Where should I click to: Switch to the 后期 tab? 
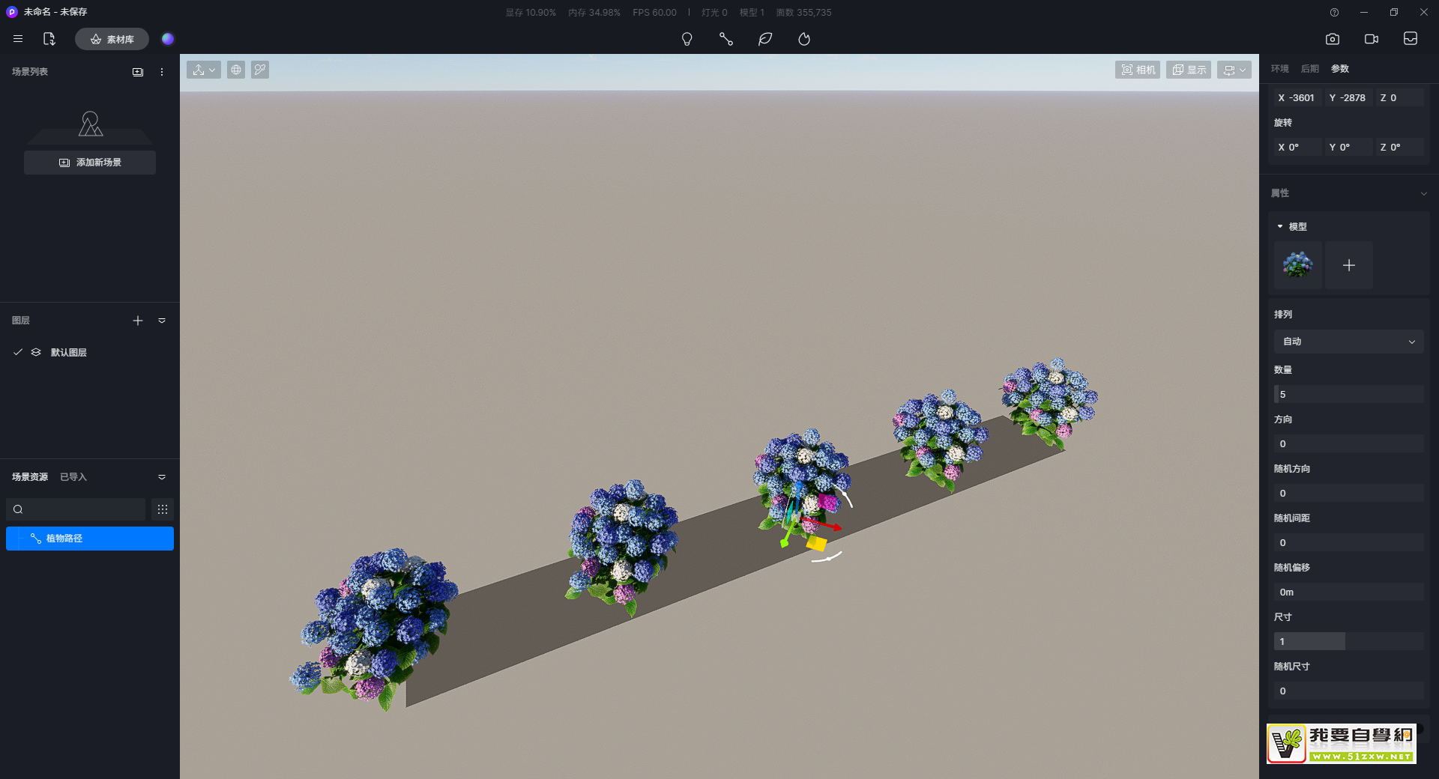tap(1309, 69)
